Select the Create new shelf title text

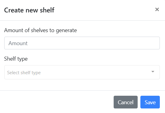[29, 10]
